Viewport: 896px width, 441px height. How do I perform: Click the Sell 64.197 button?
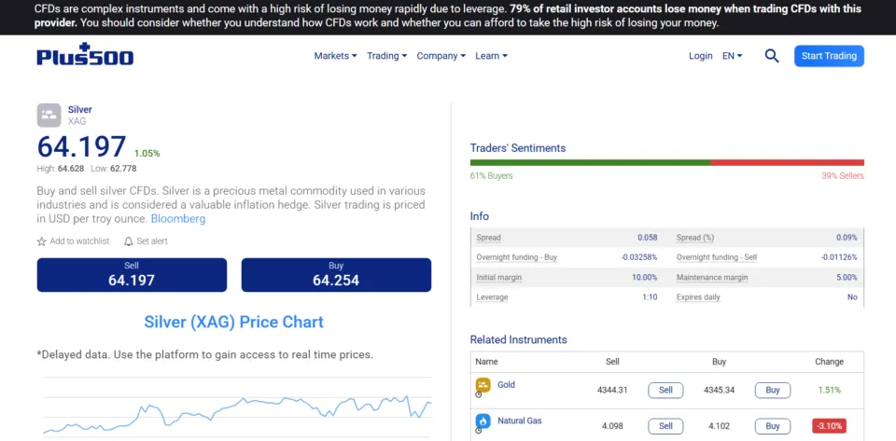(132, 275)
